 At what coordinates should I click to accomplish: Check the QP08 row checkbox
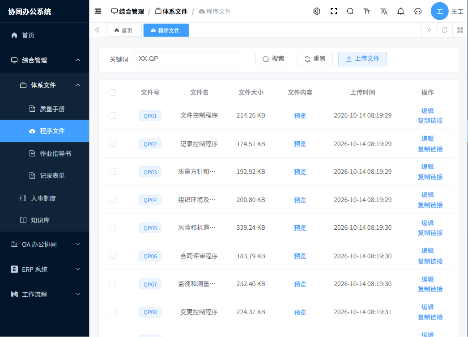coord(113,312)
